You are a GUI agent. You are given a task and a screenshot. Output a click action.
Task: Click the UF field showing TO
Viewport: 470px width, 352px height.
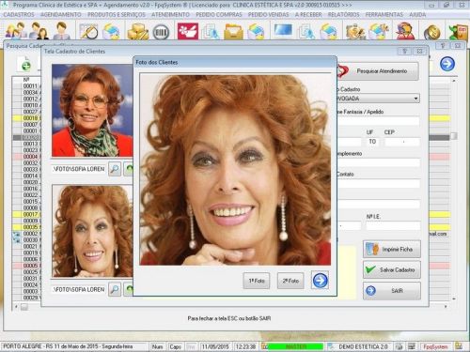click(372, 142)
